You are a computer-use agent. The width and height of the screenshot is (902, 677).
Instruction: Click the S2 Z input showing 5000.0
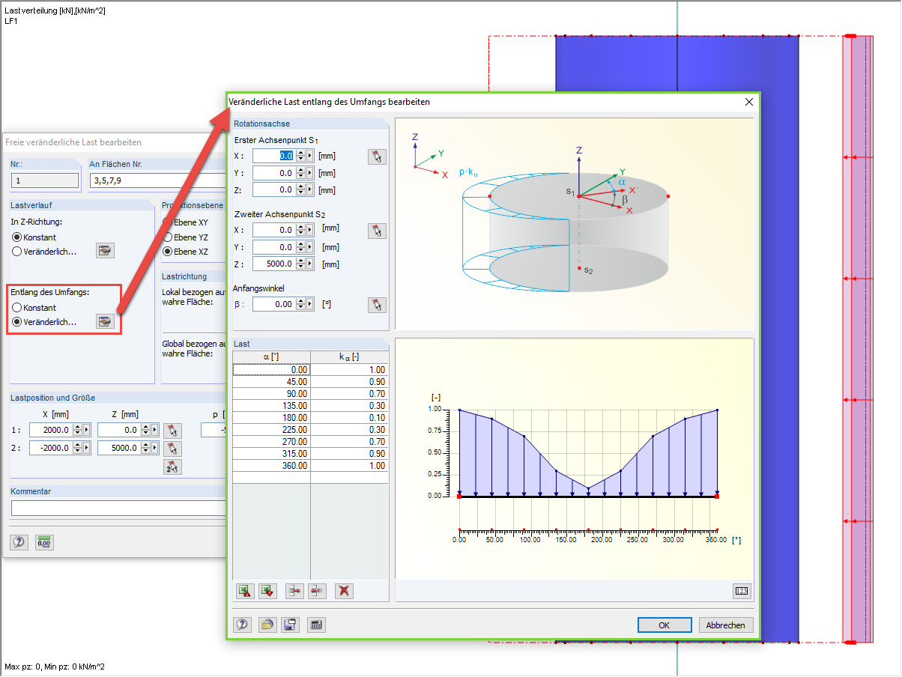(274, 264)
